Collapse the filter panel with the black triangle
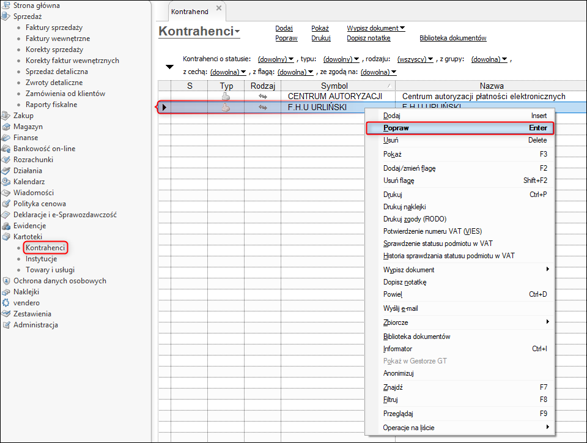Image resolution: width=587 pixels, height=443 pixels. click(x=169, y=67)
